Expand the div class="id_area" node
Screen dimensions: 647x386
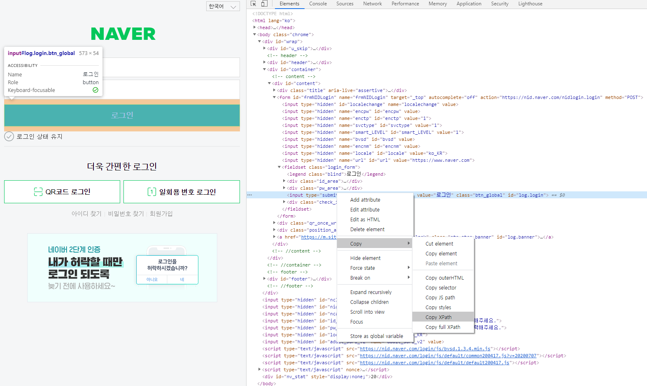[284, 181]
